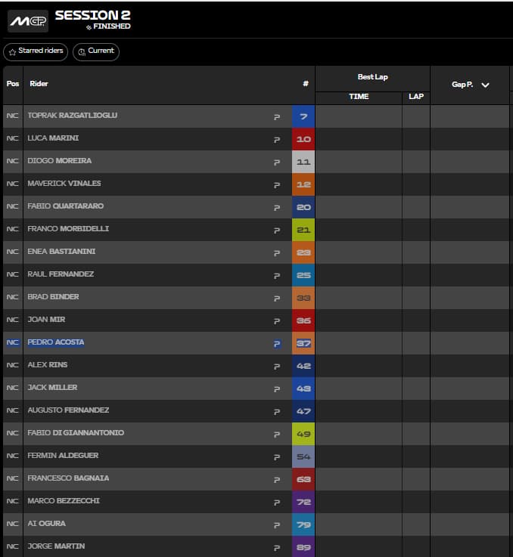Open rider Fabio Di Giannantonio name
Screen dimensions: 513x557
point(76,432)
